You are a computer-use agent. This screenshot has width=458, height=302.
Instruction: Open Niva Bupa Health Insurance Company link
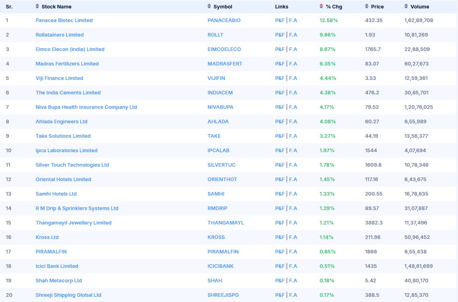point(86,107)
